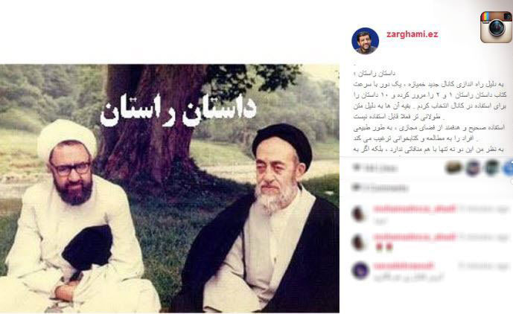Open the second liker avatar in the row

point(473,168)
